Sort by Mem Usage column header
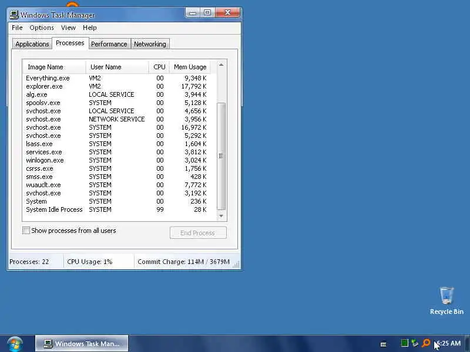The height and width of the screenshot is (352, 470). pos(190,67)
